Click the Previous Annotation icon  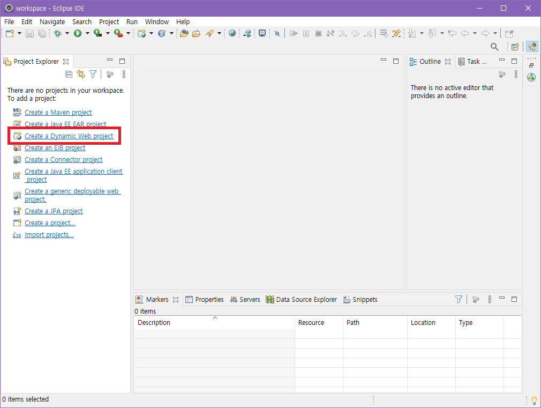coord(432,34)
